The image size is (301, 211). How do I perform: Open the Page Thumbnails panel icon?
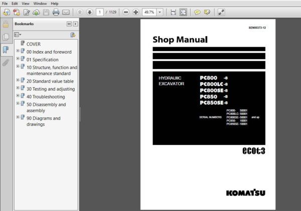pos(6,37)
